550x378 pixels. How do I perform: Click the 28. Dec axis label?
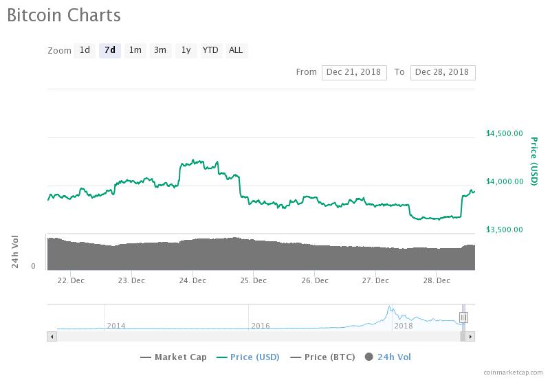coord(437,280)
